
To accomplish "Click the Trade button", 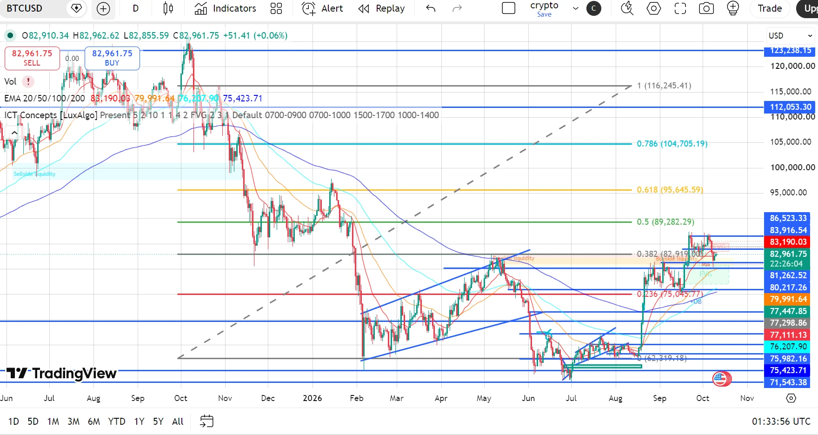I will (x=770, y=8).
